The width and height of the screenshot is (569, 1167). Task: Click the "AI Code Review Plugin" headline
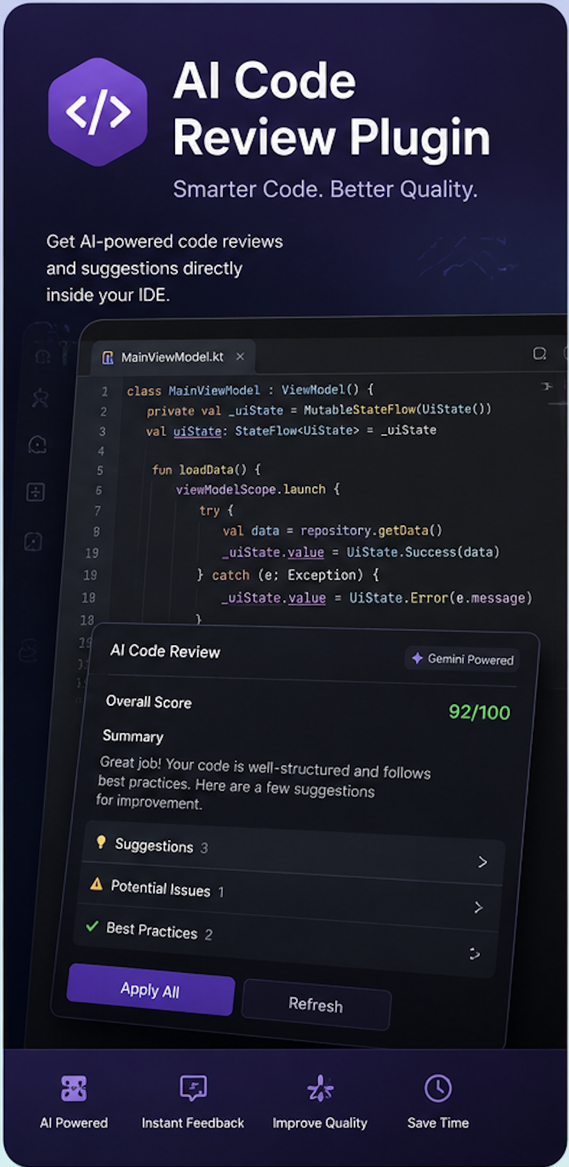[331, 108]
